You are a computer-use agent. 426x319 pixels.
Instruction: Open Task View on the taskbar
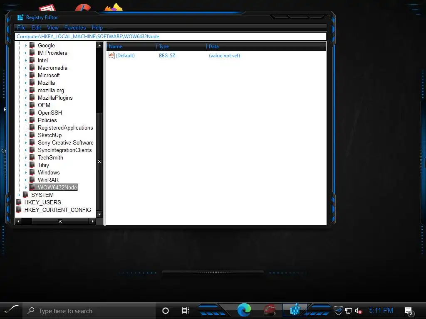point(185,310)
